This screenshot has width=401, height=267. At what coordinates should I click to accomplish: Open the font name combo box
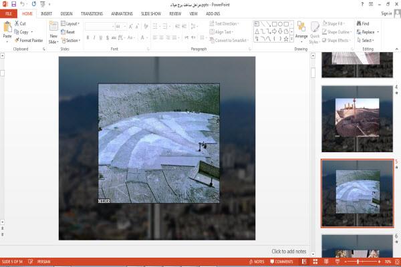pos(100,26)
